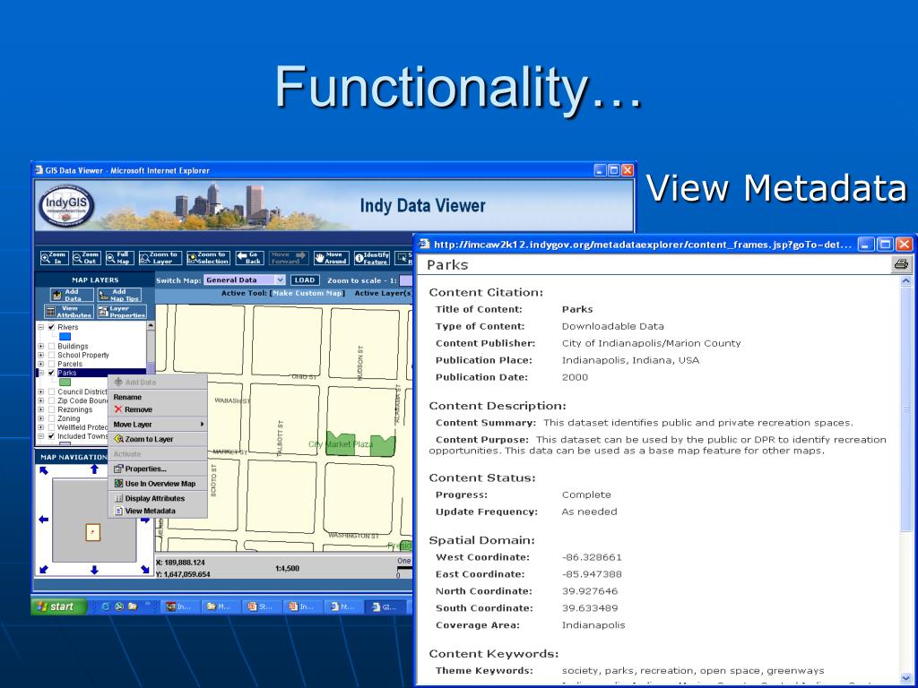Expand the Parcels layer tree node
918x688 pixels.
point(41,364)
